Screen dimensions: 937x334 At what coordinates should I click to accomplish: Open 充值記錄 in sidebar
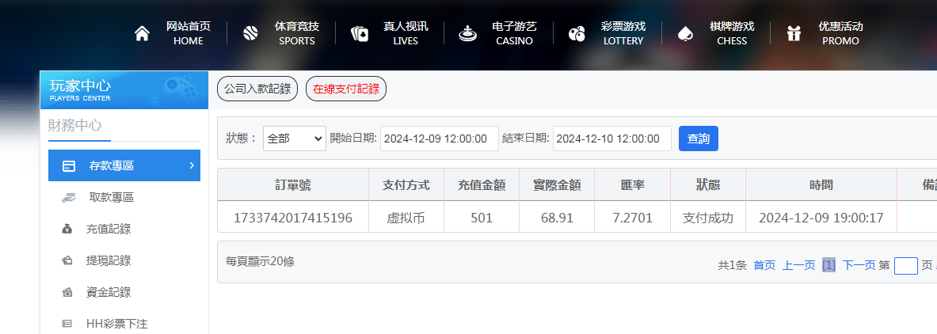108,229
